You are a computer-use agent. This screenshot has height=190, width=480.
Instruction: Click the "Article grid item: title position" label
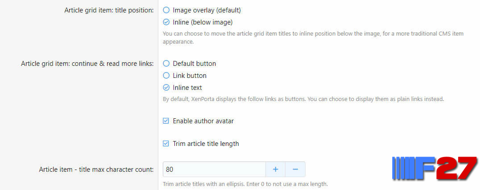click(109, 10)
